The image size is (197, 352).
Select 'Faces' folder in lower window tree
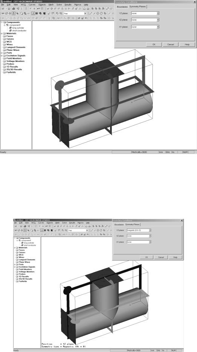tap(22, 250)
